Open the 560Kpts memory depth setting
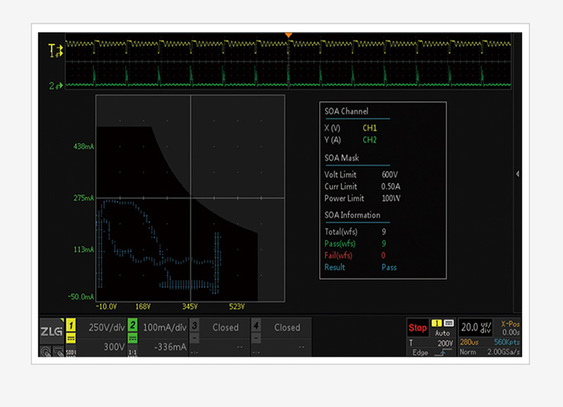This screenshot has height=407, width=563. coord(507,342)
